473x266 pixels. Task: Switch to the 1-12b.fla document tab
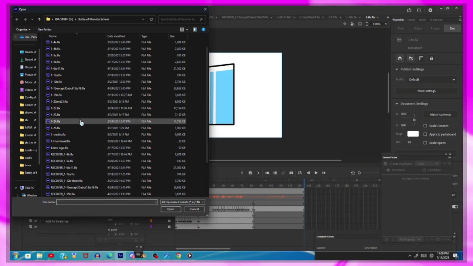351,17
